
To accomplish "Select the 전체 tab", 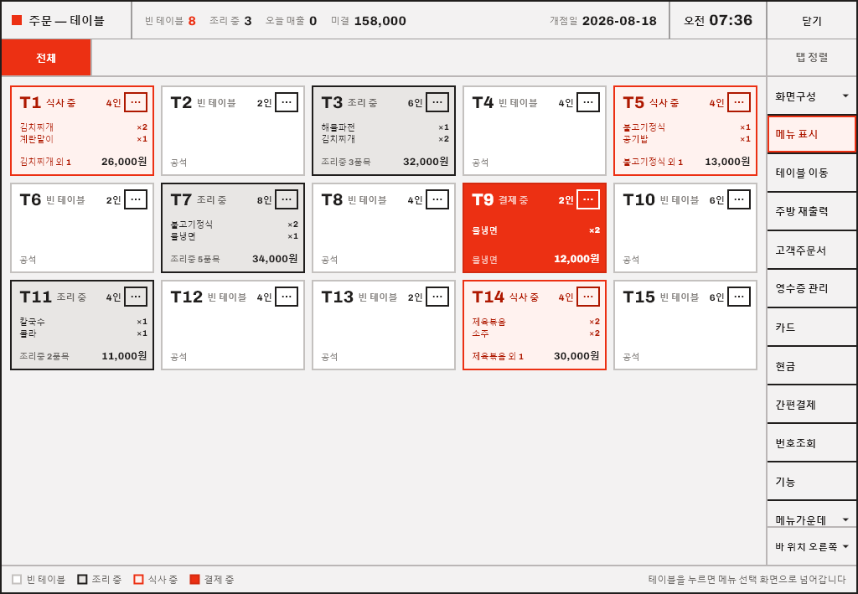I will [46, 58].
